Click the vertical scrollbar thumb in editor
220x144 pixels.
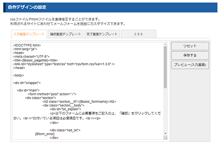tap(165, 67)
